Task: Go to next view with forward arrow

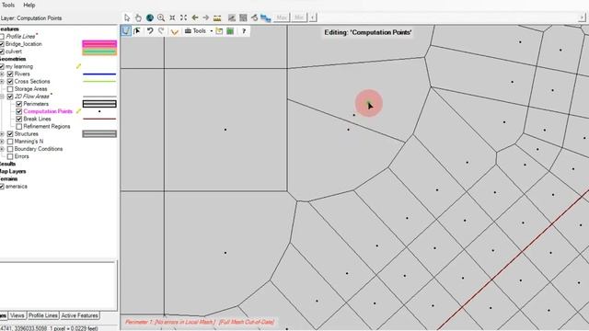Action: [x=206, y=17]
